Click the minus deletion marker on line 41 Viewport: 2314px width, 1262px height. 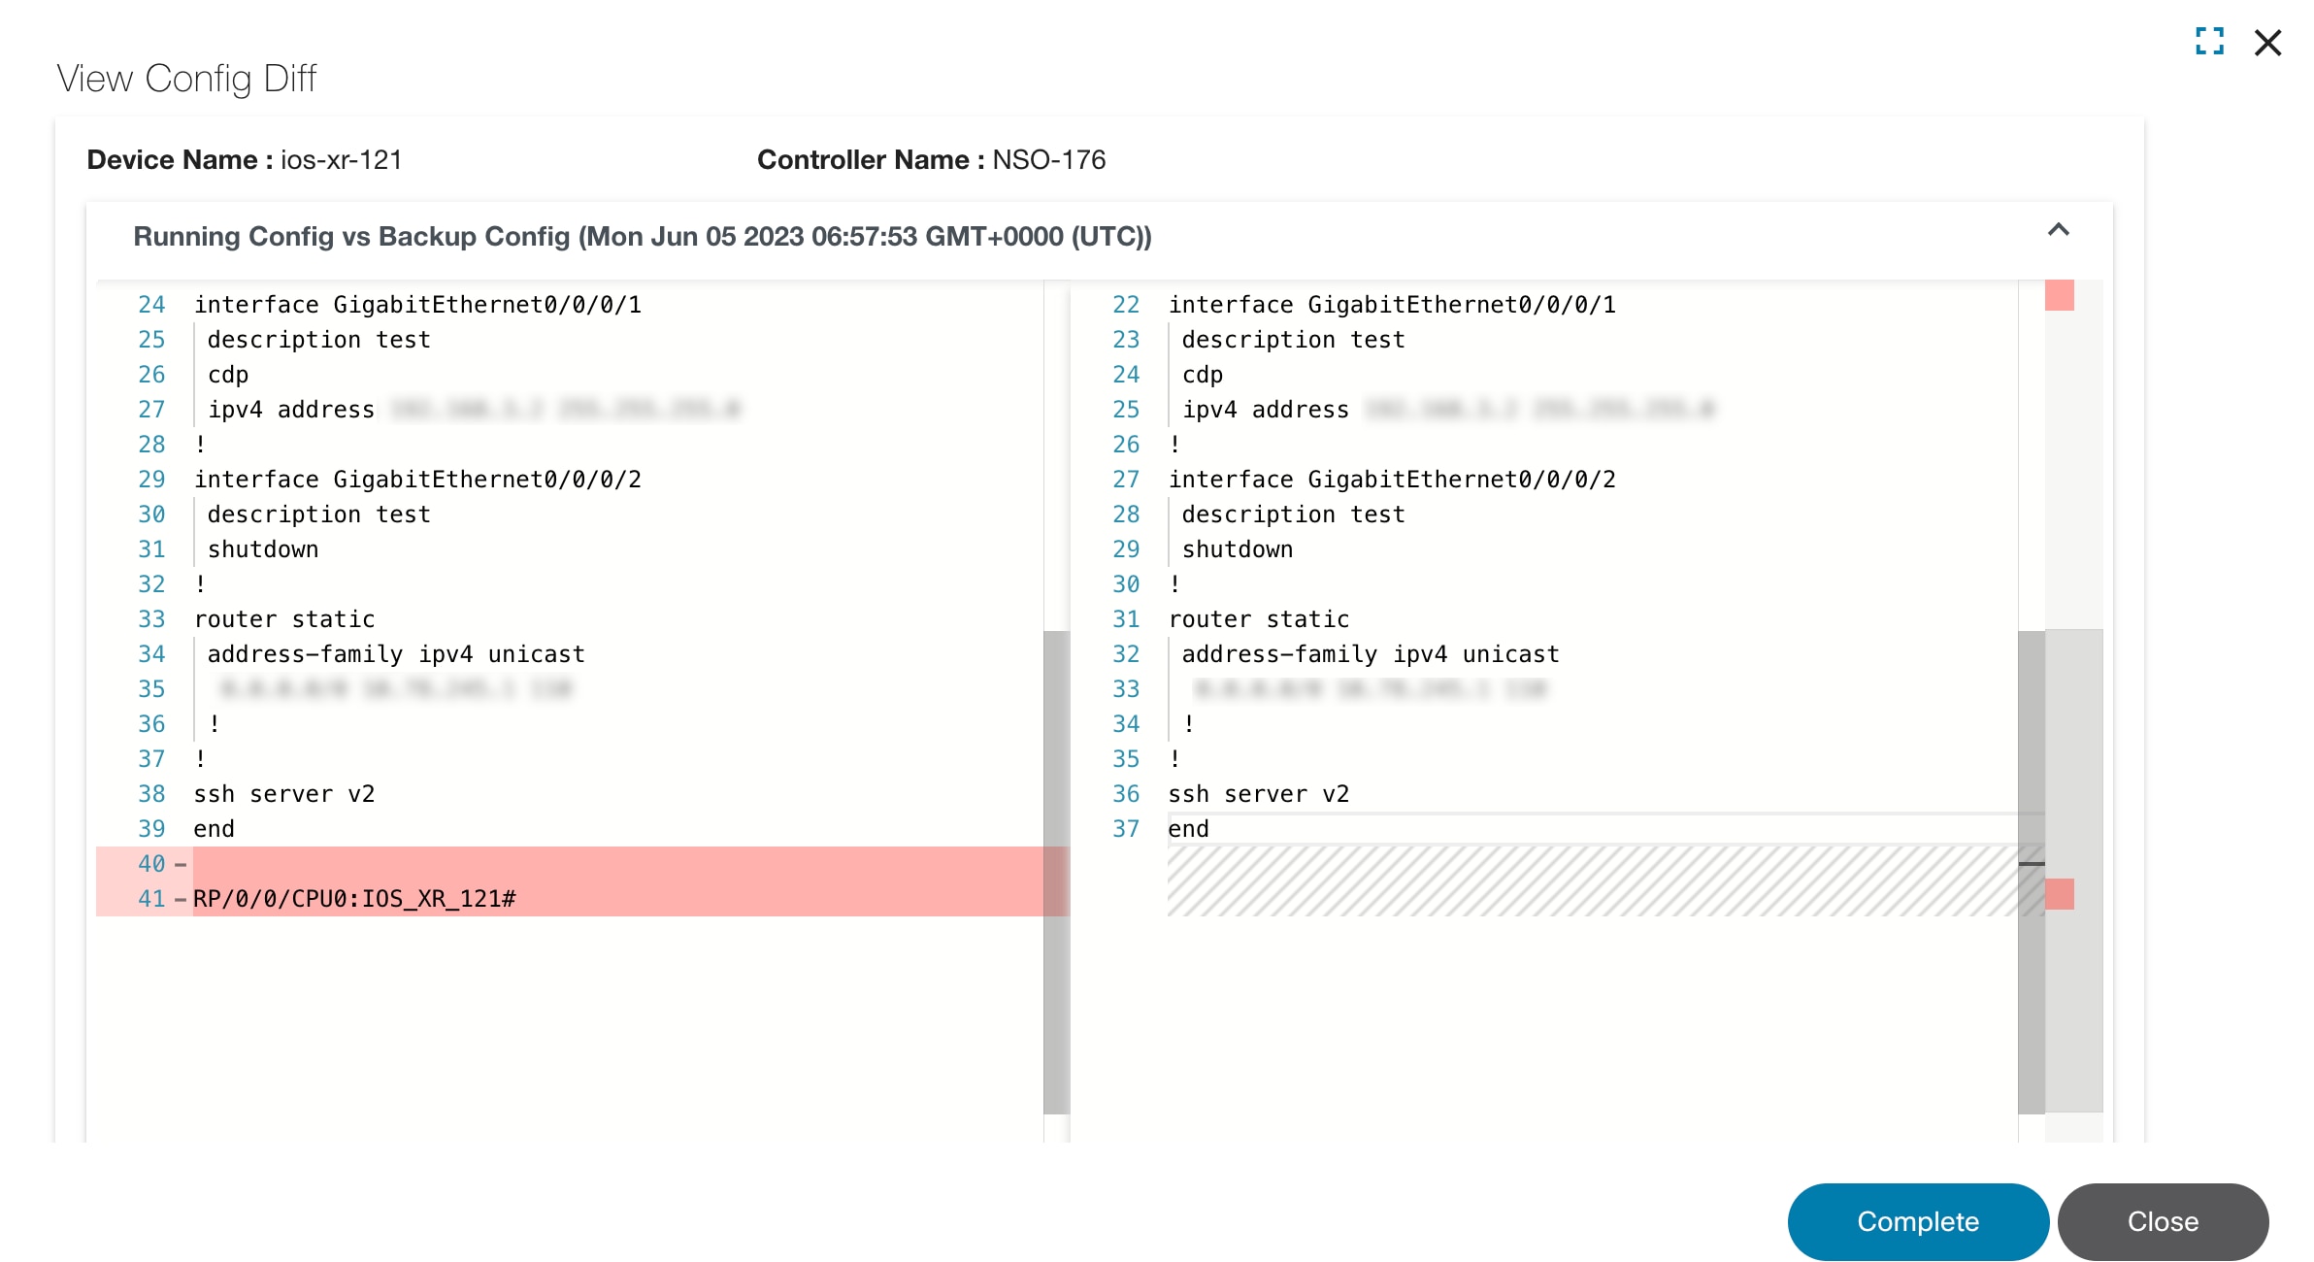pos(181,899)
